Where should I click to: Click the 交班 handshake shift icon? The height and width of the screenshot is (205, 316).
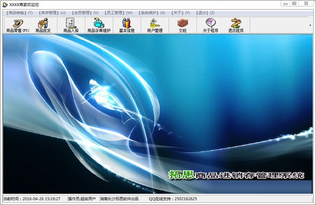coord(183,25)
